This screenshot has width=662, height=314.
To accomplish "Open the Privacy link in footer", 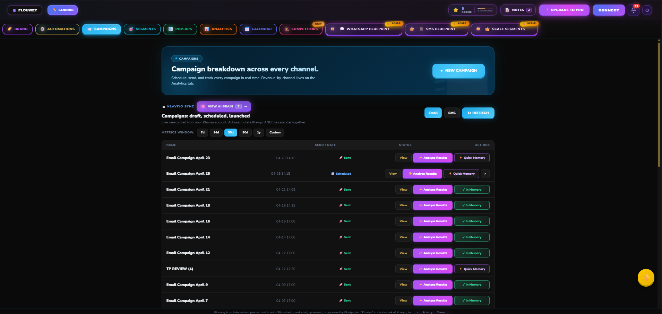I will coord(427,312).
